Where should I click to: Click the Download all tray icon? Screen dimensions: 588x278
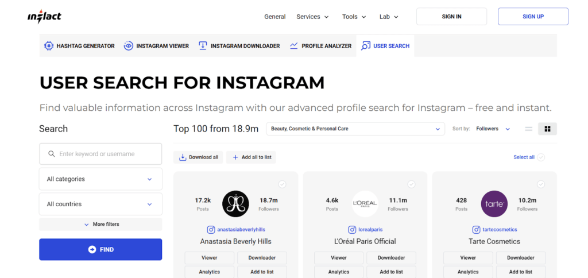(183, 157)
